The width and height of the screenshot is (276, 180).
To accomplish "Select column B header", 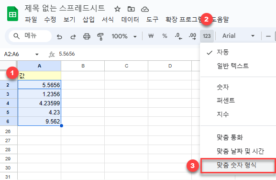I will 83,66.
